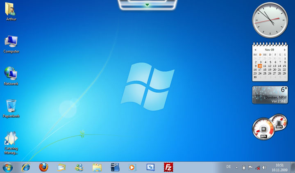295x173 pixels.
Task: Launch Visual Basic from the taskbar
Action: coord(150,167)
